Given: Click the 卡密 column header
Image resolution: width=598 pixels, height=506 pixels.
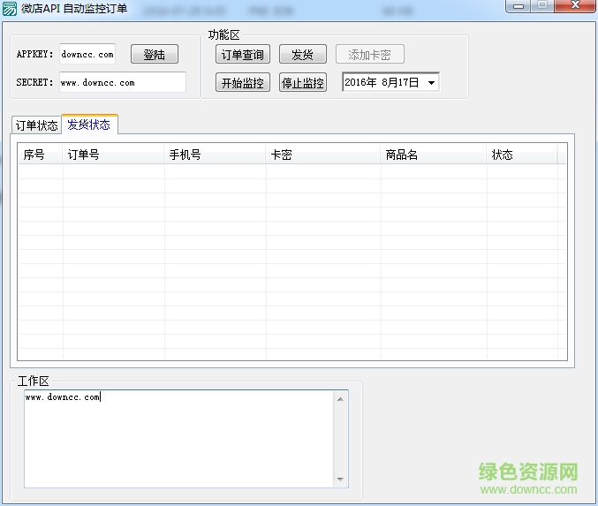Looking at the screenshot, I should (x=323, y=155).
